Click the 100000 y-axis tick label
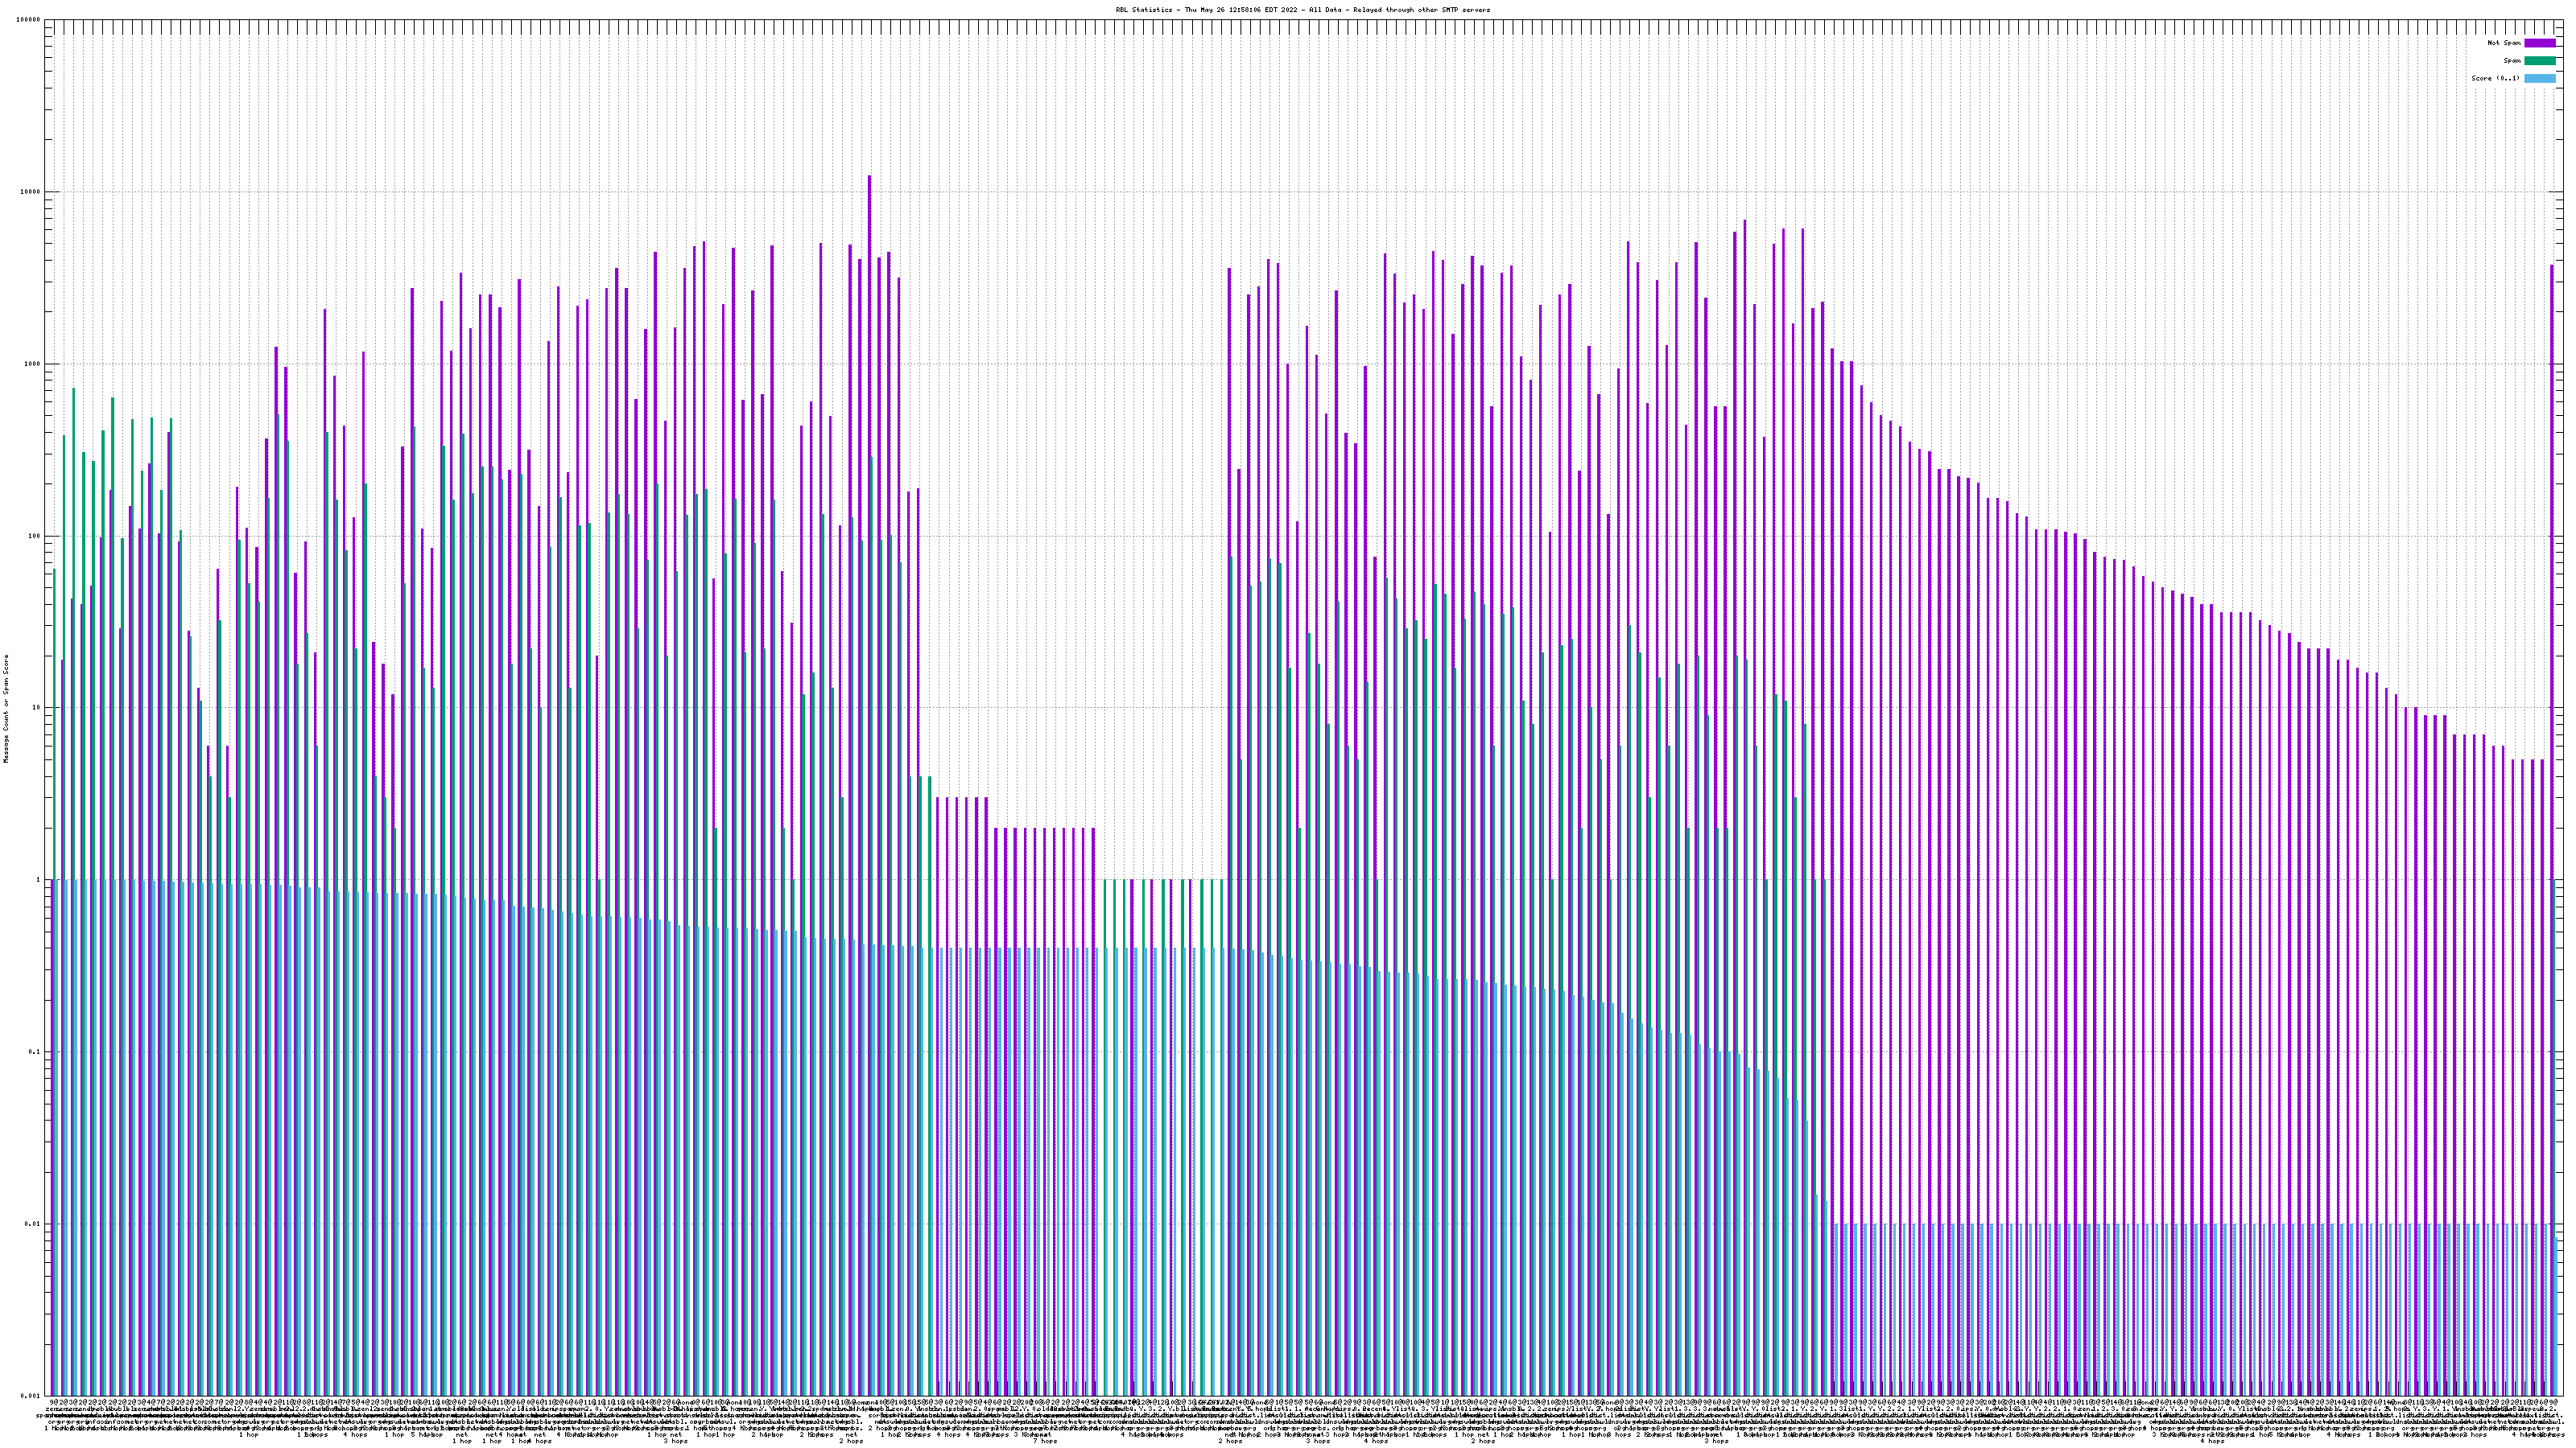 [30, 20]
